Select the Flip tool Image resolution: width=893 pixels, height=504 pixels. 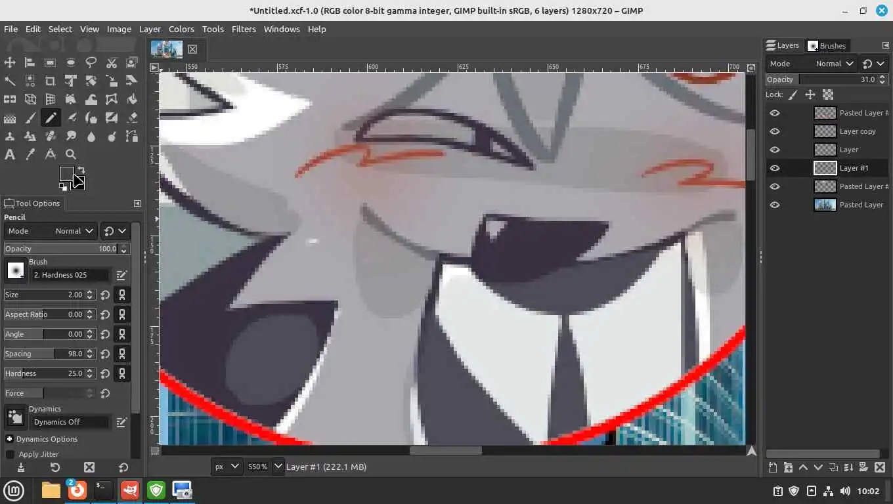10,100
